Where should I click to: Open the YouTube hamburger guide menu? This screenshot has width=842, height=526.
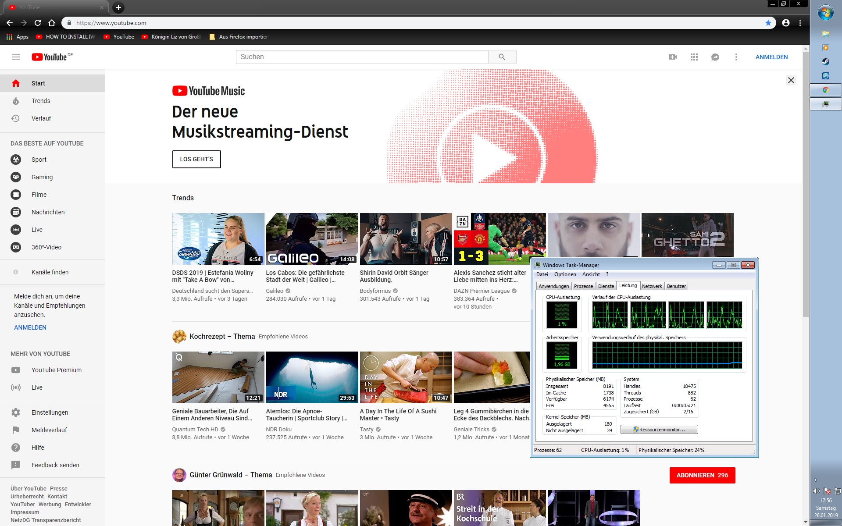[x=16, y=57]
